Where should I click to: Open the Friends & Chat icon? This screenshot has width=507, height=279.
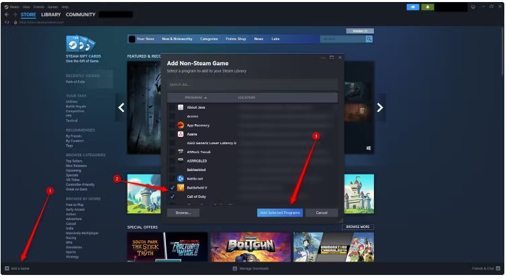(498, 268)
